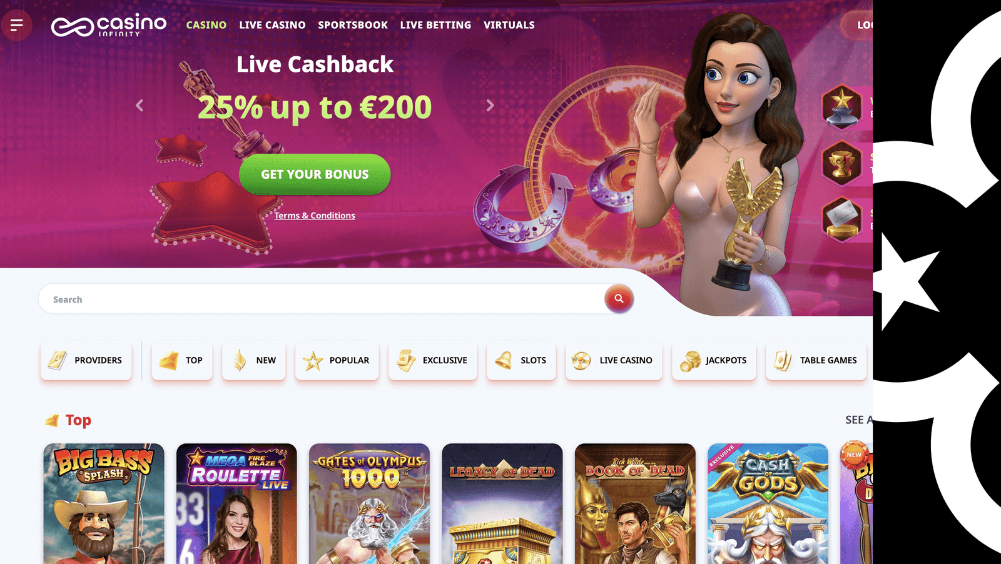Open the Book of Dead game tile
Screen dimensions: 1001x564
click(635, 504)
